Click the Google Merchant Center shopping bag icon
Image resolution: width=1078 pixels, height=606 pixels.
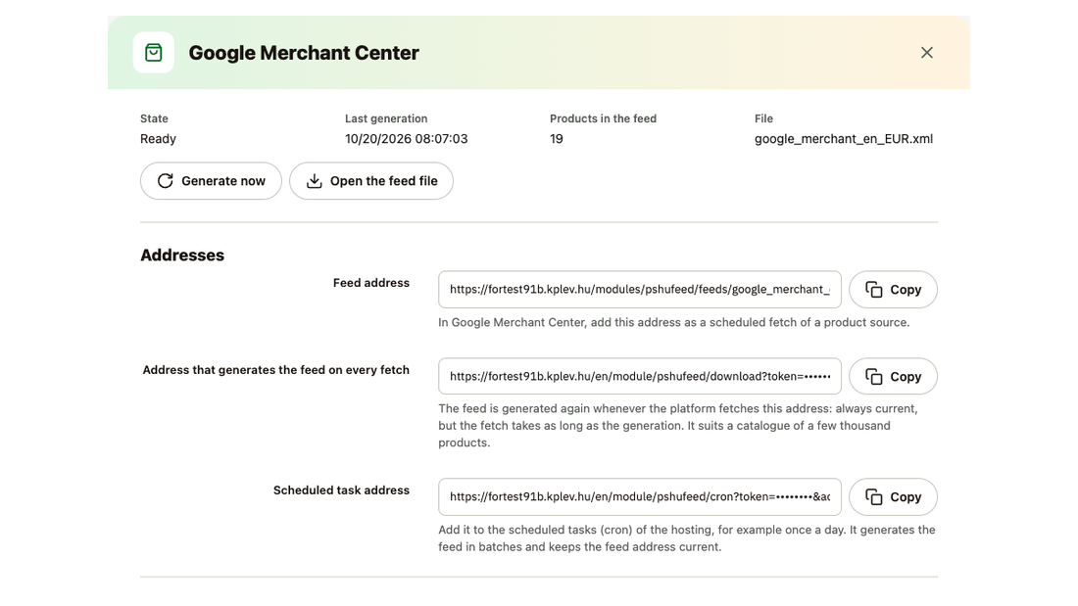[x=153, y=52]
